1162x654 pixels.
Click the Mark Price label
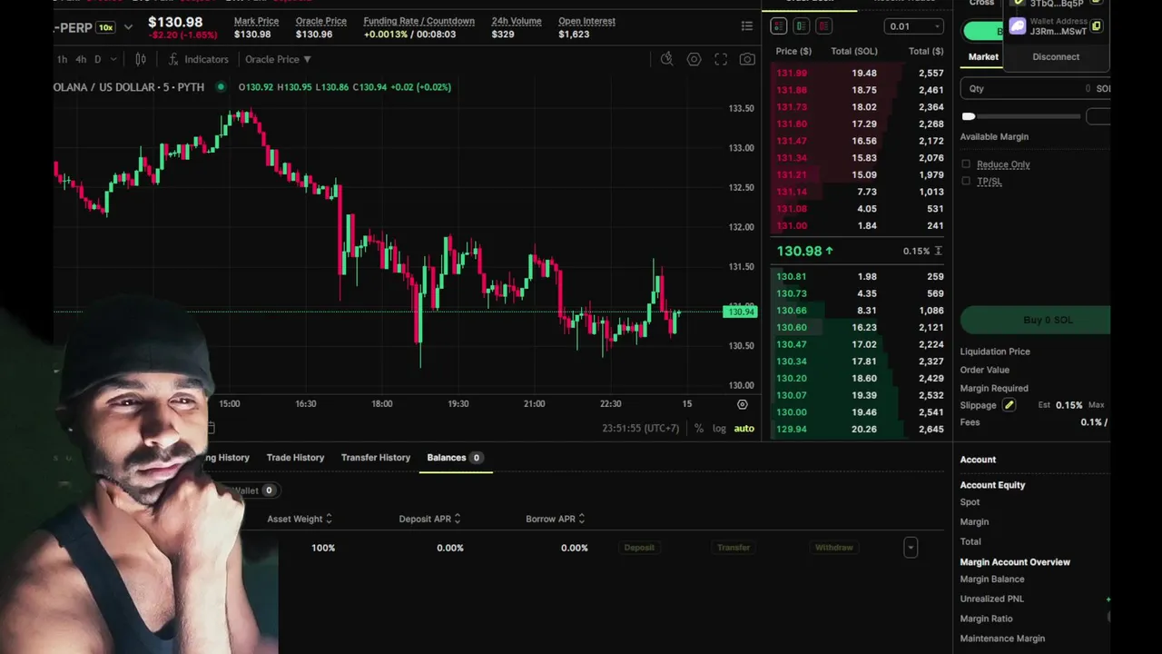tap(256, 21)
